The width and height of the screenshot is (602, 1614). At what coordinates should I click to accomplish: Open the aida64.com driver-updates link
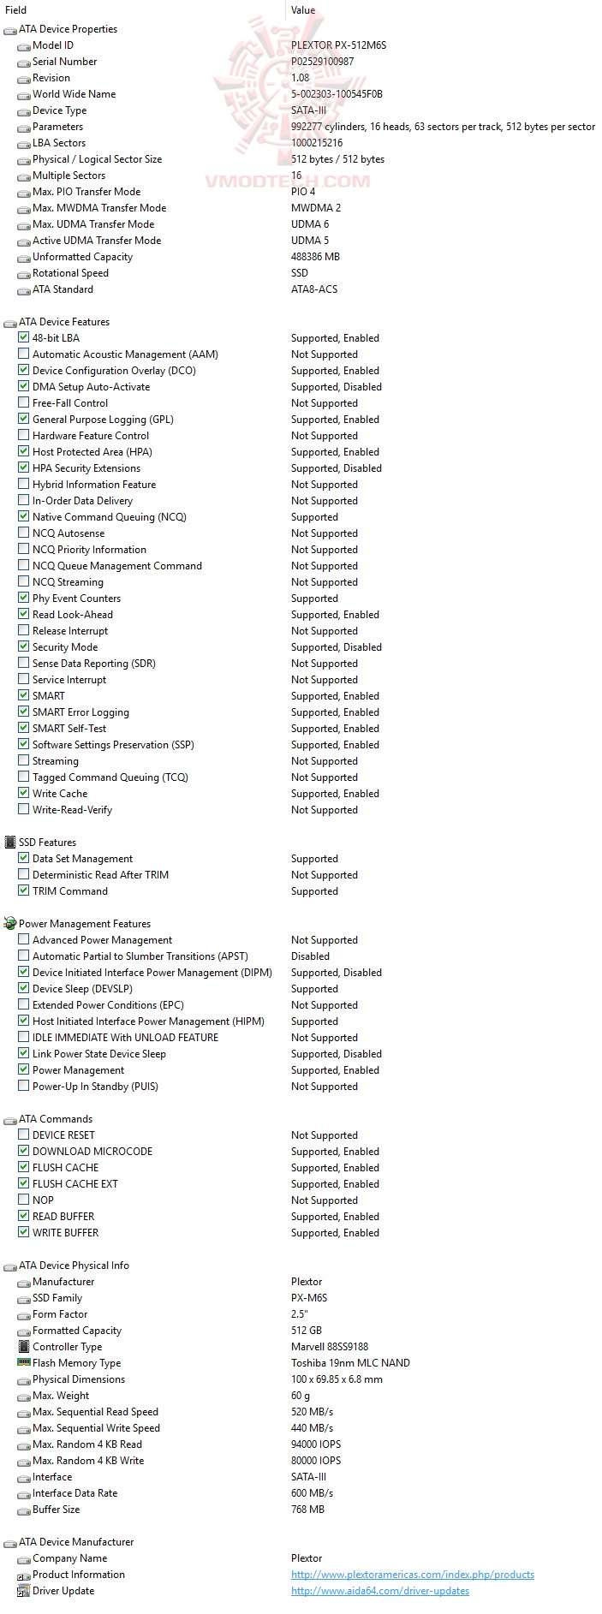380,1591
